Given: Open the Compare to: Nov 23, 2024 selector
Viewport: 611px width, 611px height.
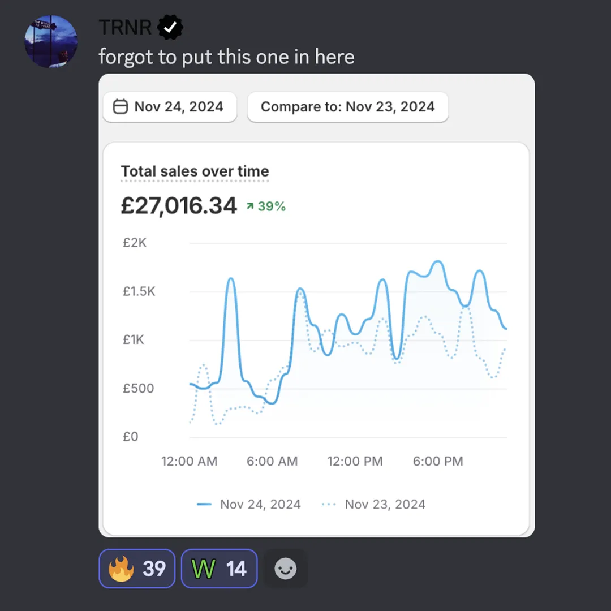Looking at the screenshot, I should tap(347, 107).
